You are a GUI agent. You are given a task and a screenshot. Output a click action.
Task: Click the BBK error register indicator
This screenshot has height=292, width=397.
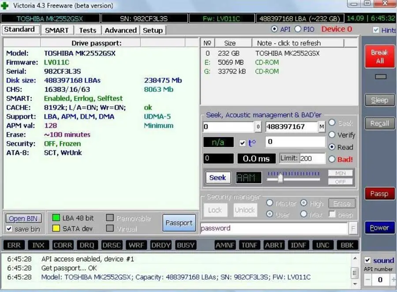[347, 245]
